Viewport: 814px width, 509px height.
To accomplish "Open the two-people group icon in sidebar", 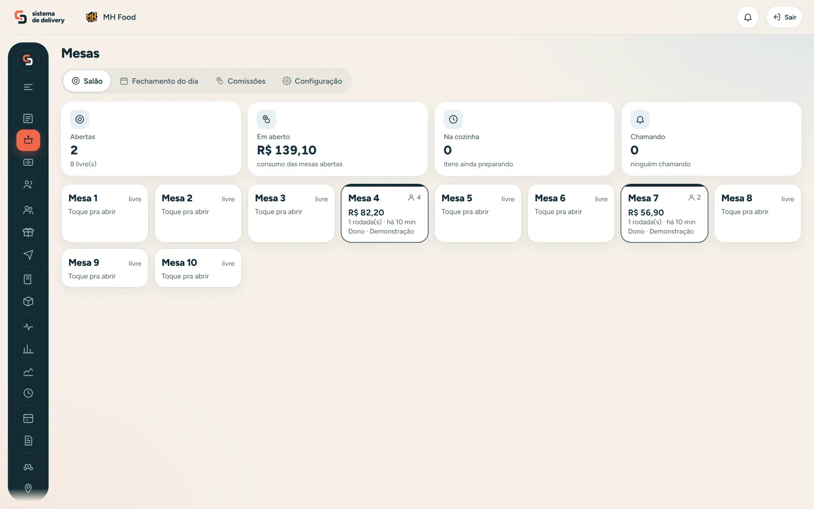I will [28, 210].
